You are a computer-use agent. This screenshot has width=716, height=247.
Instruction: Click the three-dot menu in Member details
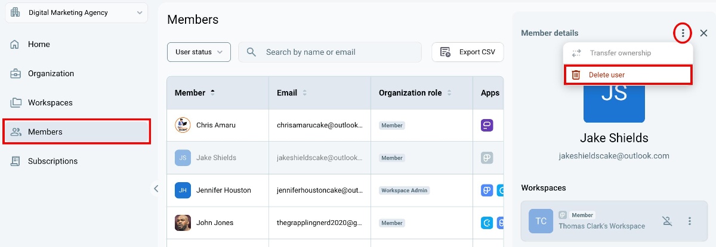click(x=683, y=33)
